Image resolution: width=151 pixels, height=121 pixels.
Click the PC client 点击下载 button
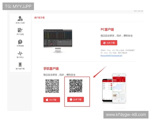point(109,43)
